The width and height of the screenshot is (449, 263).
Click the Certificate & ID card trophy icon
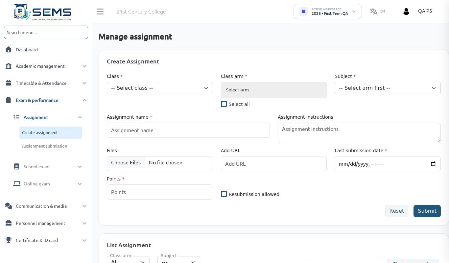coord(9,240)
